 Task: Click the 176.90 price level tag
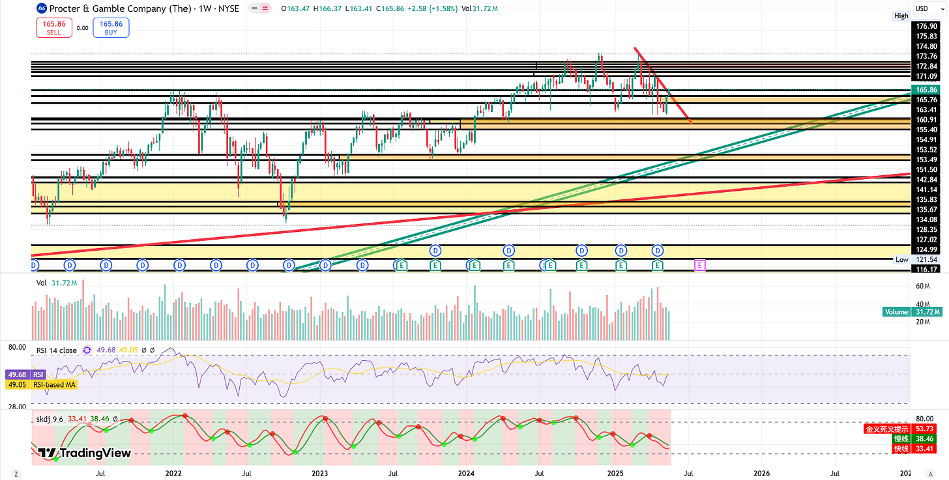pos(926,26)
